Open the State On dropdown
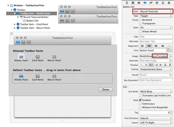Screen dimensions: 174x127 click(156, 27)
